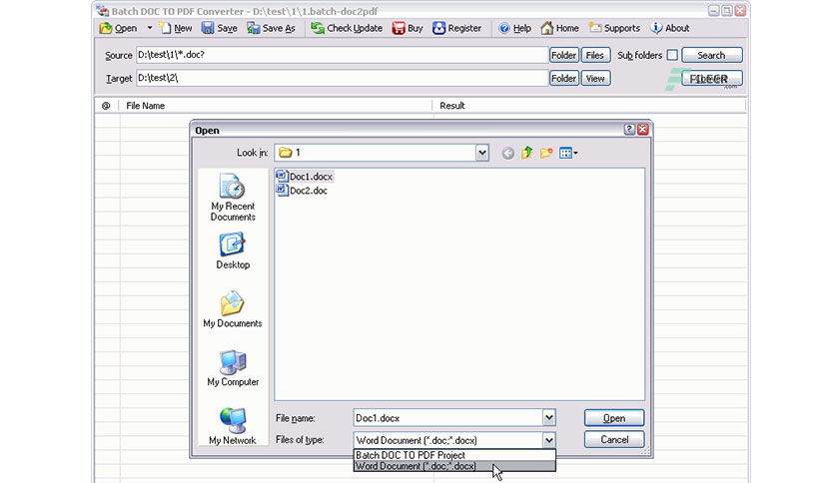This screenshot has width=835, height=483.
Task: Expand the arrow next to Open in toolbar
Action: [x=150, y=28]
